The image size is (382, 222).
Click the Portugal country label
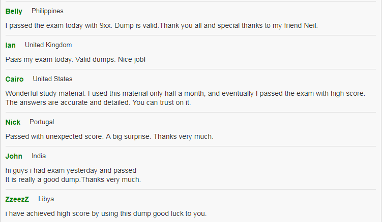coord(42,122)
